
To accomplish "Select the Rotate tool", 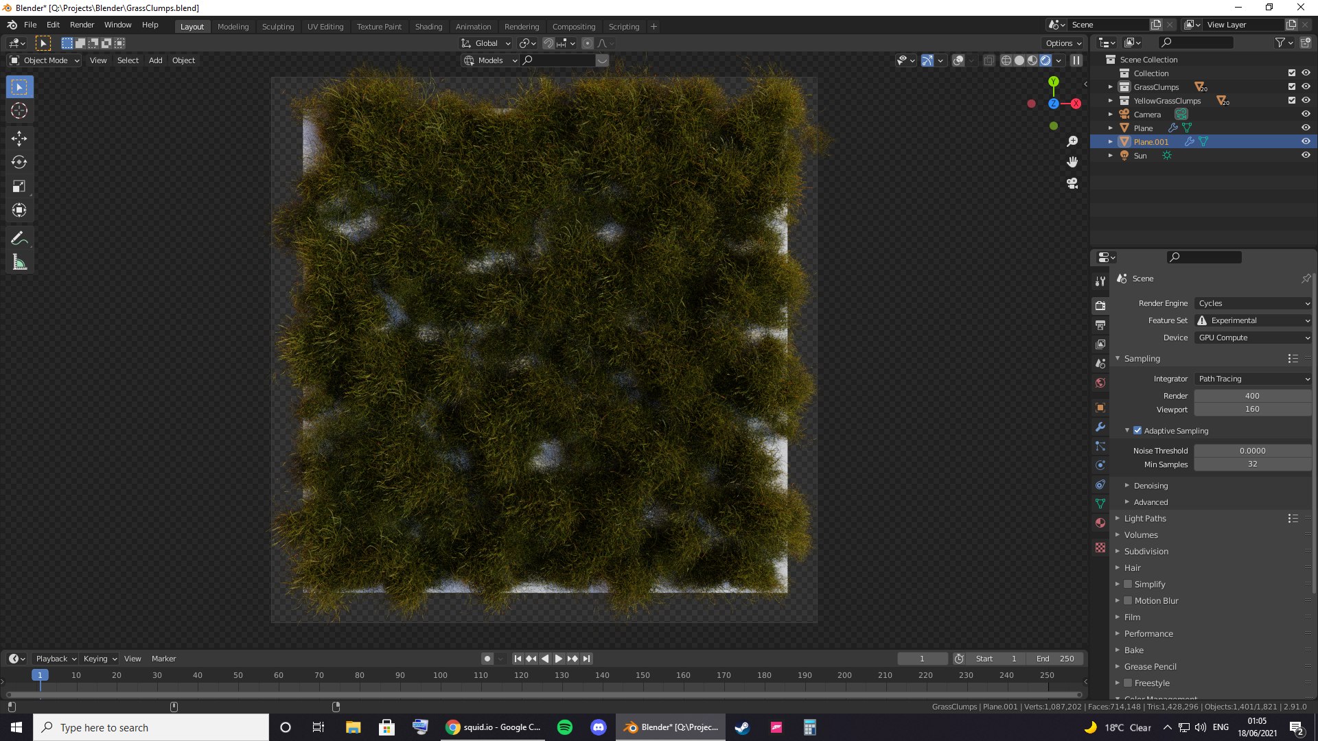I will [19, 163].
